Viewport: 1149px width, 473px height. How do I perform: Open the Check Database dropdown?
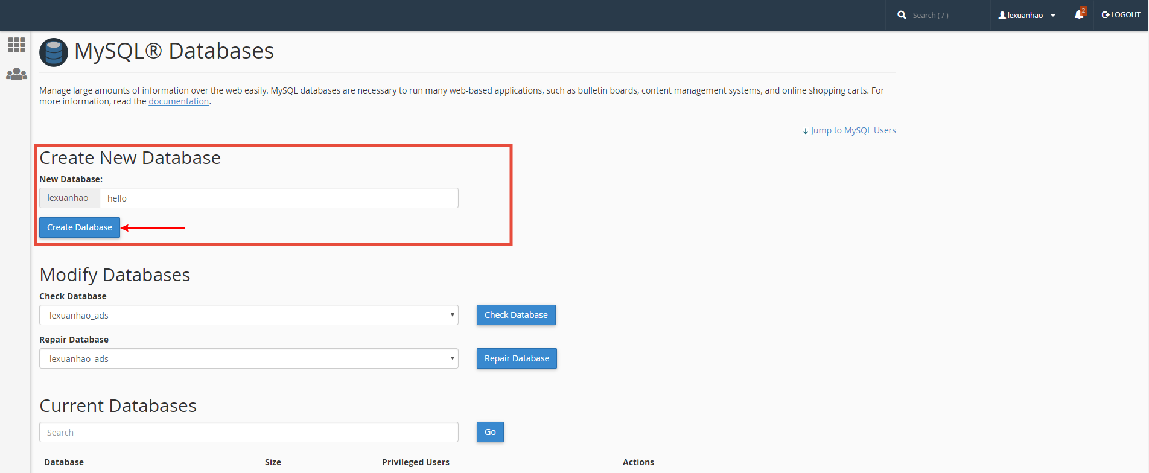point(249,315)
